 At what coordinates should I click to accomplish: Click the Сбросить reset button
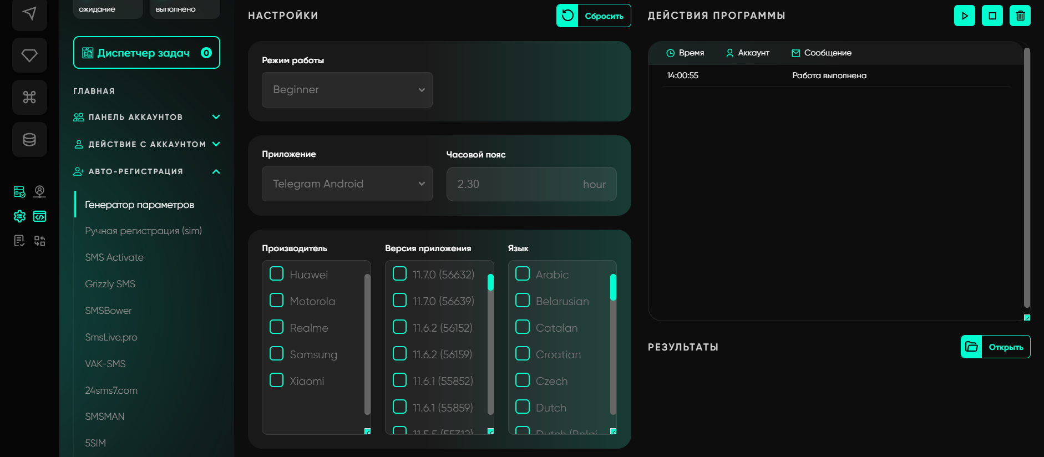click(x=594, y=16)
